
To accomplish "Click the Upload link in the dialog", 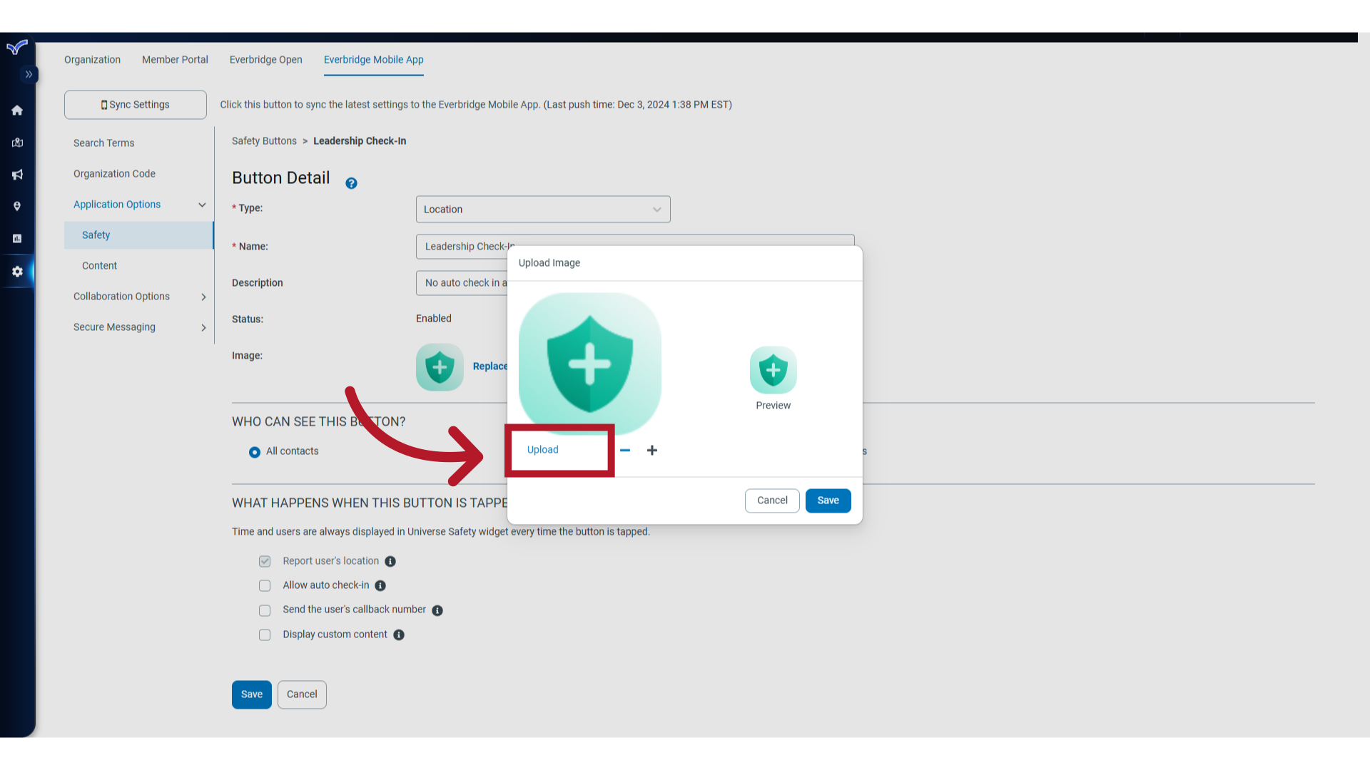I will [542, 450].
